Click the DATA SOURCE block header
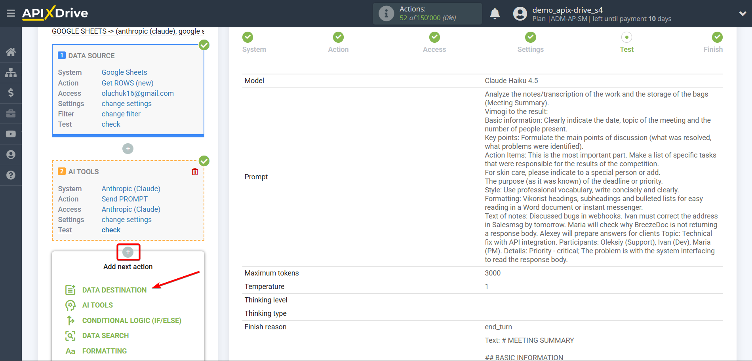Image resolution: width=752 pixels, height=361 pixels. tap(91, 56)
